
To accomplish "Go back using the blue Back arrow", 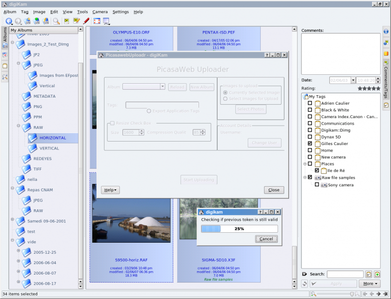I will (9, 21).
